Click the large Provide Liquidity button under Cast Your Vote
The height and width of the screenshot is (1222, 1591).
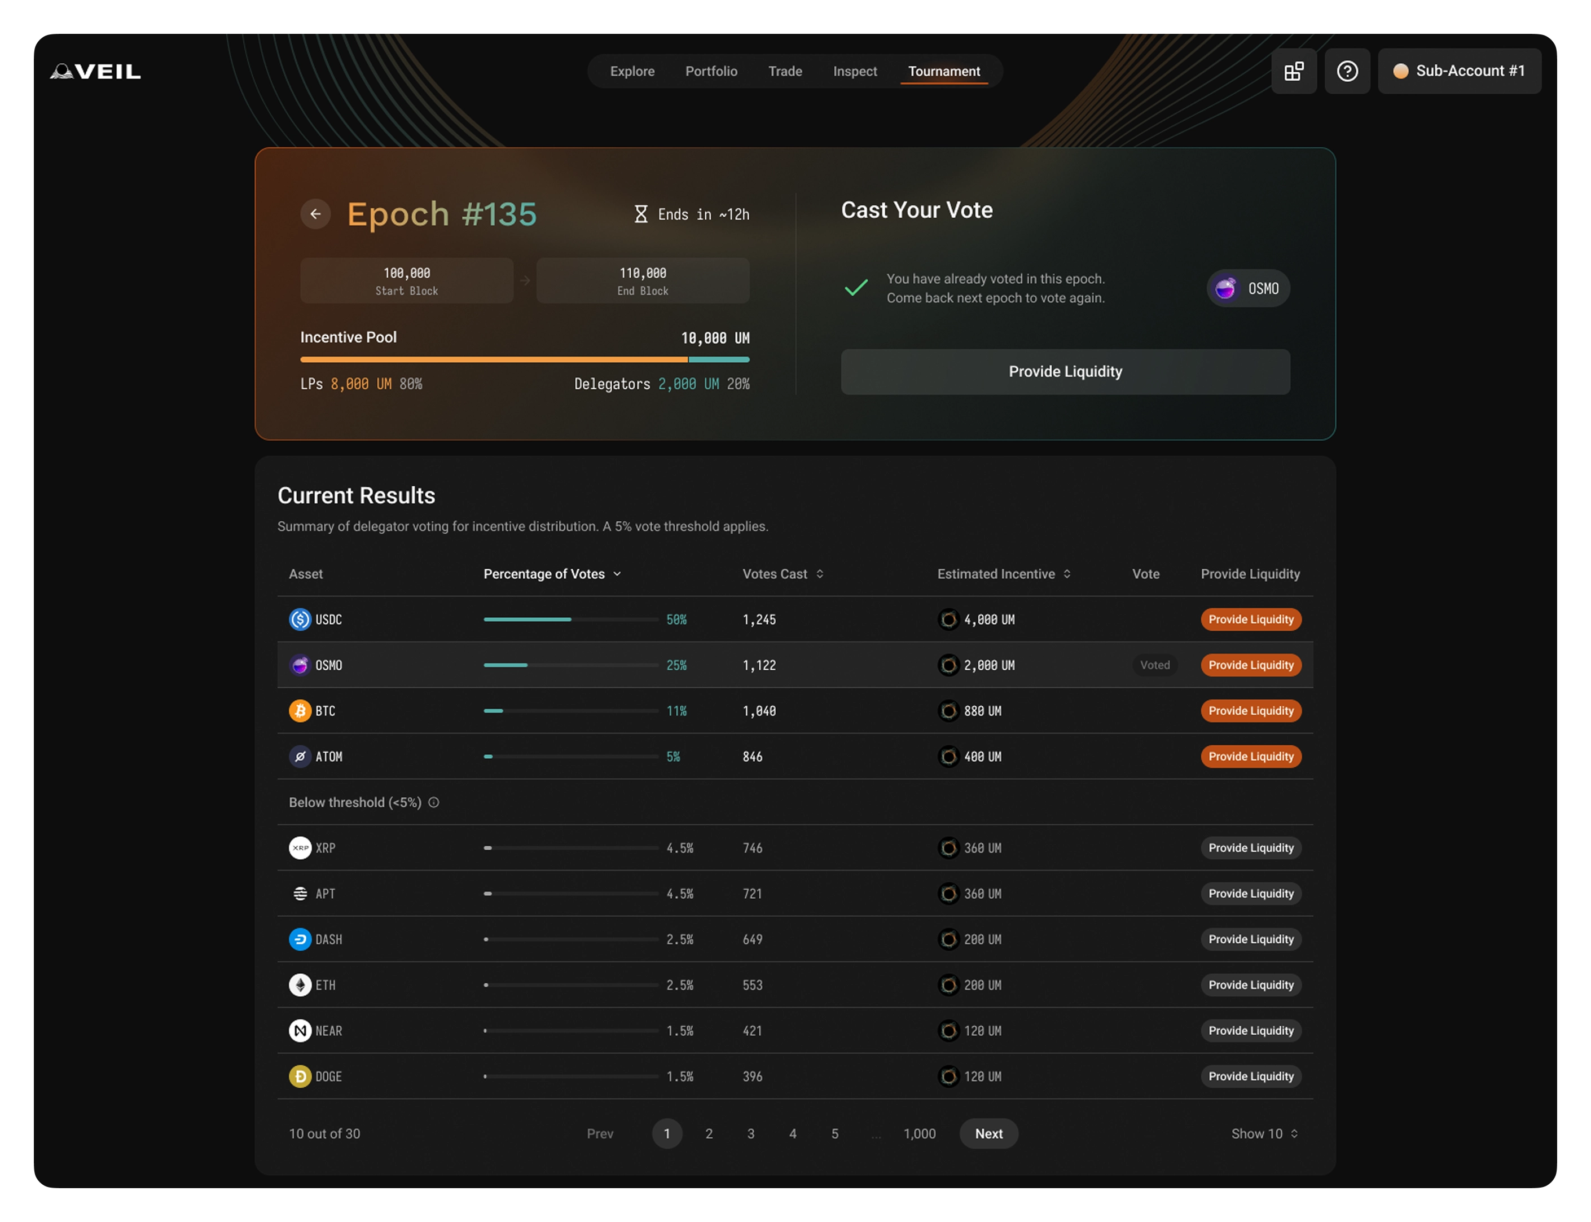tap(1065, 372)
